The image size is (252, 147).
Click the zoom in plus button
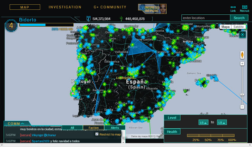point(242,64)
